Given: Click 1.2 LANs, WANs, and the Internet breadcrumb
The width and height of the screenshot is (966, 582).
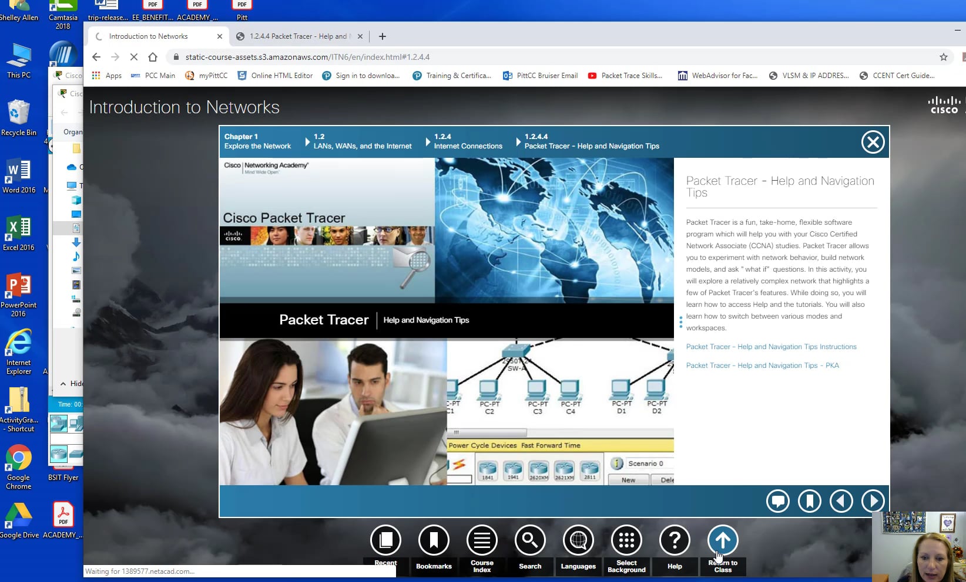Looking at the screenshot, I should coord(363,141).
